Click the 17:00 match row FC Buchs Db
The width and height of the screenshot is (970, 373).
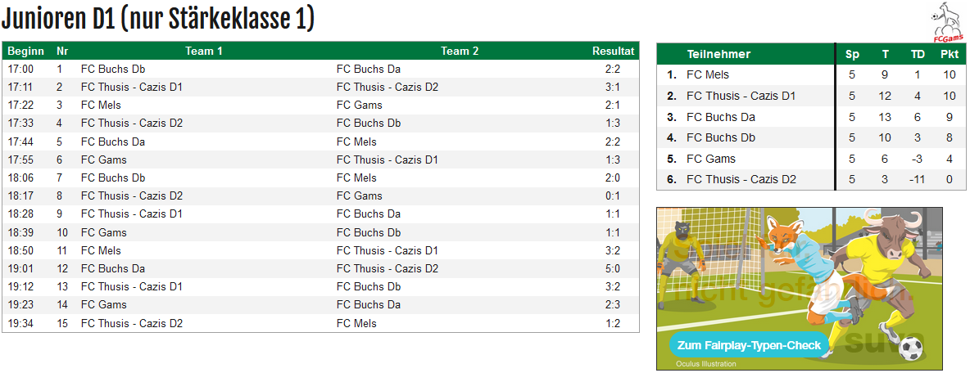[x=320, y=70]
